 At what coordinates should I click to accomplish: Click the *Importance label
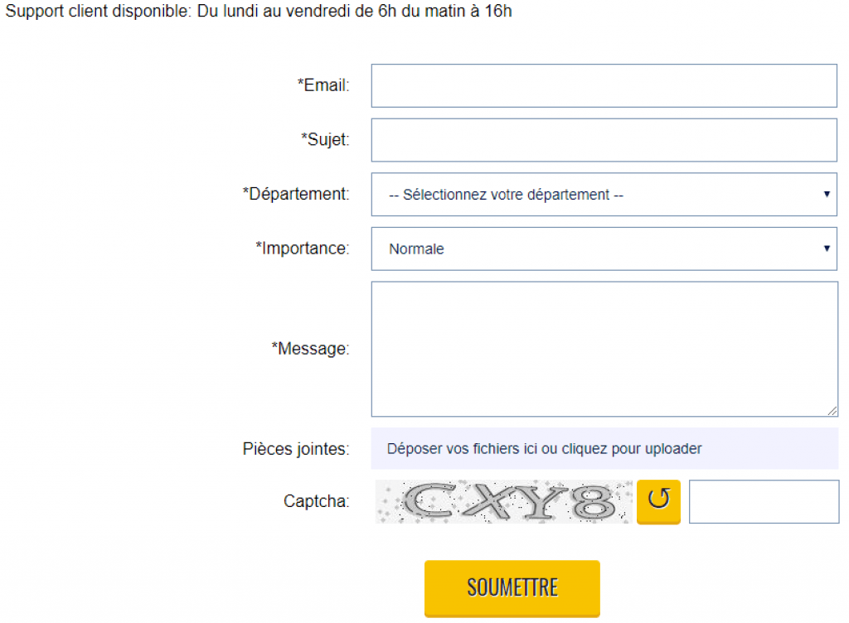[x=302, y=249]
